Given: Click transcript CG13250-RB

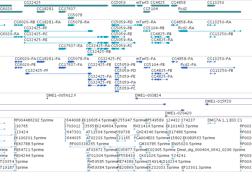Looking at the screenshot, I should 221,34.
